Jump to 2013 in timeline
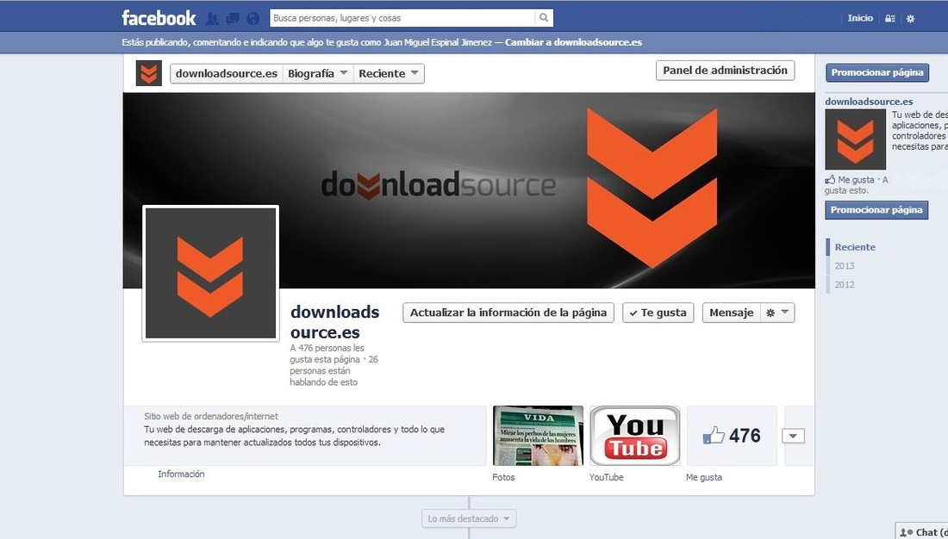The width and height of the screenshot is (948, 539). point(845,266)
